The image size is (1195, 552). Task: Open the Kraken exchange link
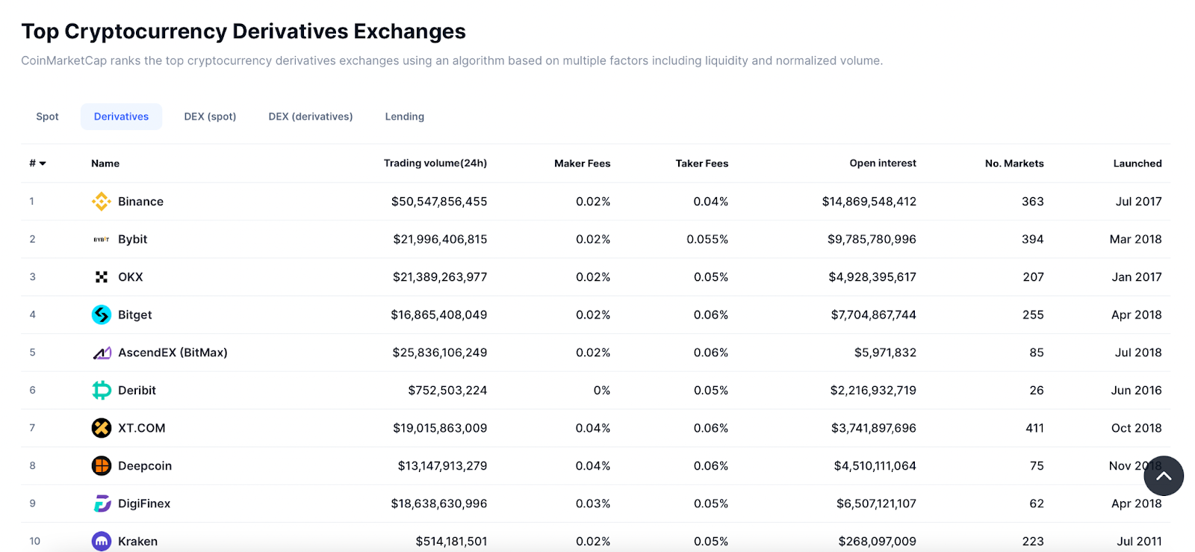click(137, 541)
